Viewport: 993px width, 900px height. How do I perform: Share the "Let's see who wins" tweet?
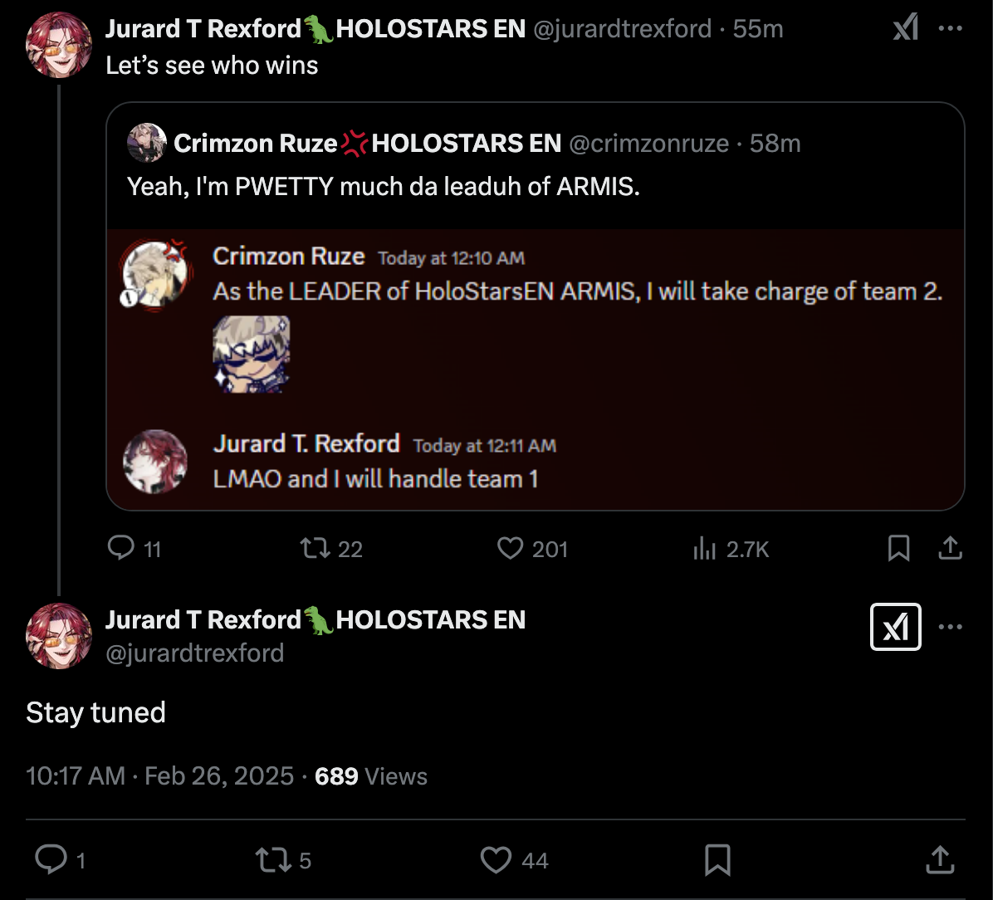[950, 548]
